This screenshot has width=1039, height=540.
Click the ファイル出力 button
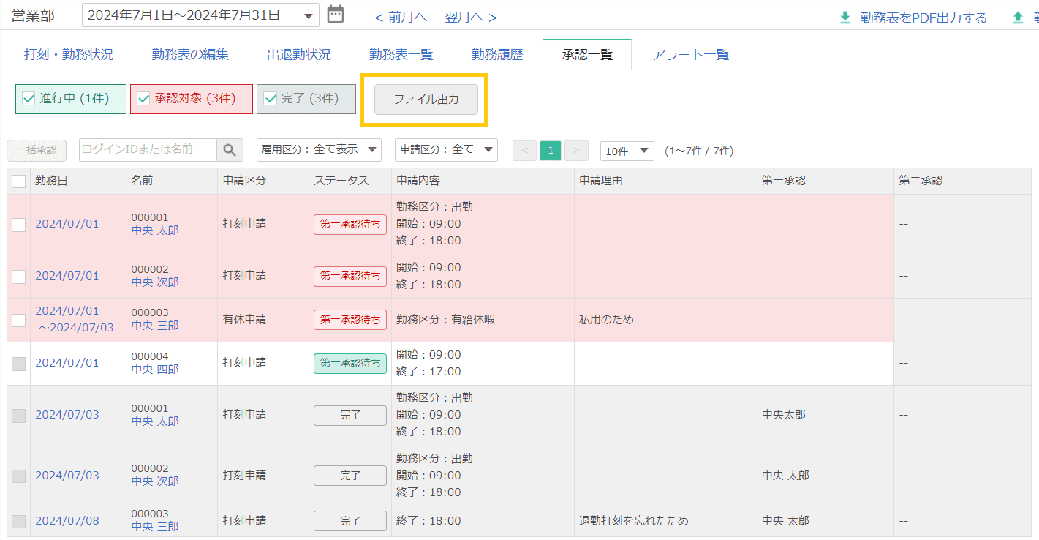click(x=426, y=100)
